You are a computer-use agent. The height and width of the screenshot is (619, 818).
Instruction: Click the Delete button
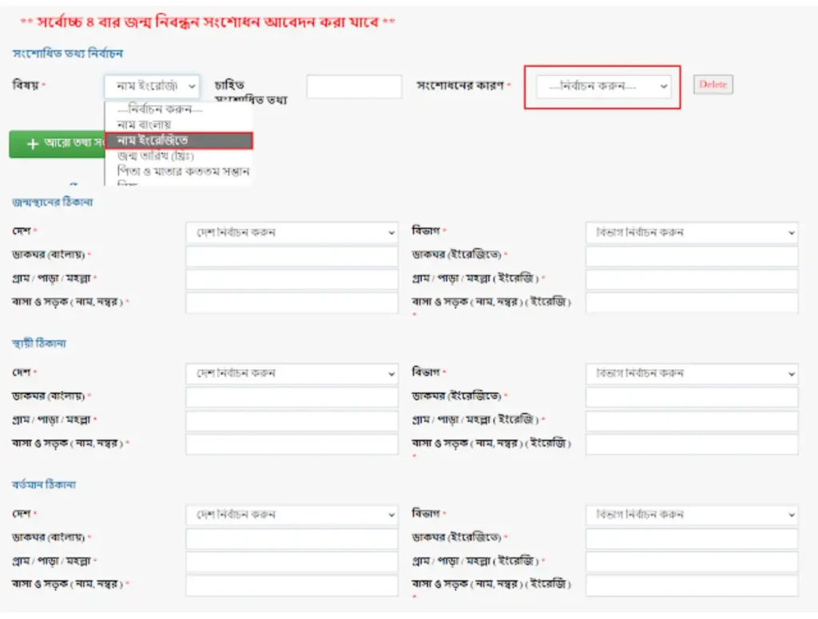pyautogui.click(x=713, y=85)
